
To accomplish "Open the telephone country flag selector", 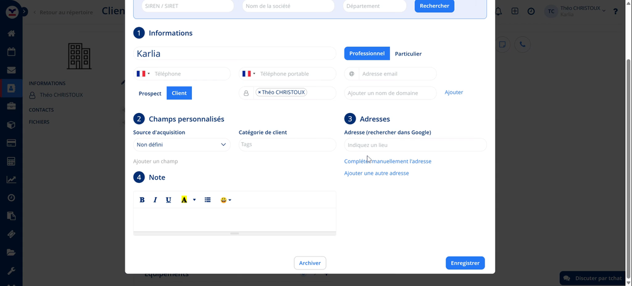I will pos(143,74).
